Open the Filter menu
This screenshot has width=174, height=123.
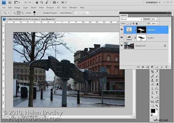(41, 8)
